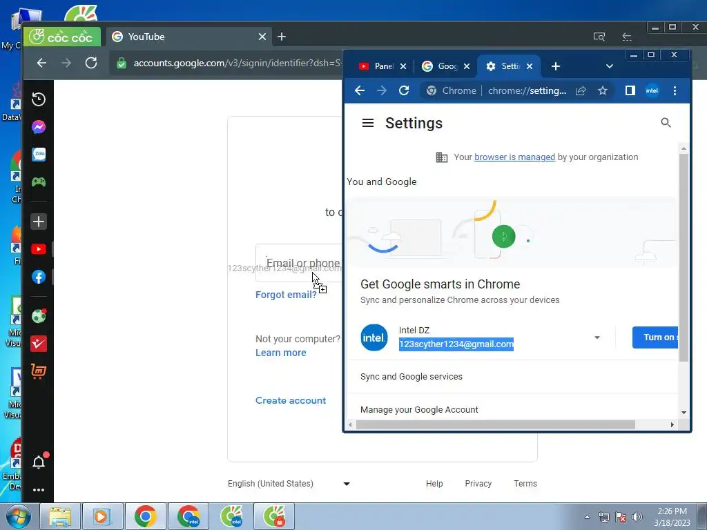
Task: Open a new tab in Chrome
Action: click(x=556, y=66)
